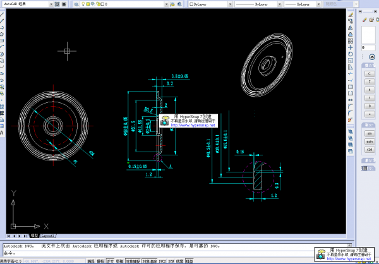Toggle layer 0 freeze sun icon
Image resolution: width=379 pixels, height=264 pixels.
click(88, 4)
